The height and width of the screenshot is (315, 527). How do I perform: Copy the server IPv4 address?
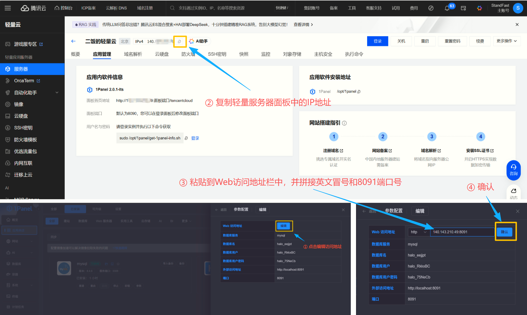pos(180,41)
